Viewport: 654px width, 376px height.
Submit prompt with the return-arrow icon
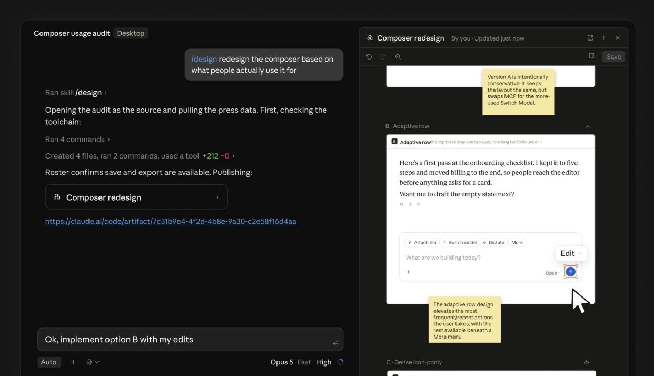click(x=335, y=343)
